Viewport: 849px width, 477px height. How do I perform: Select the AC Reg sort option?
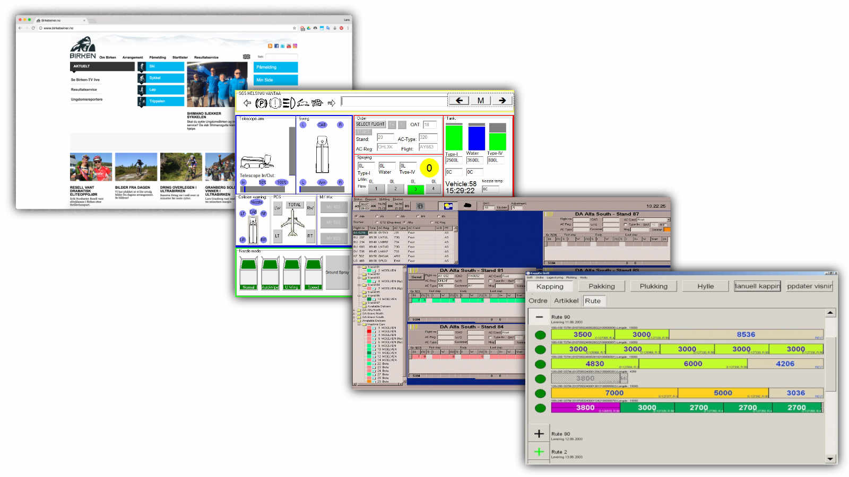point(432,223)
